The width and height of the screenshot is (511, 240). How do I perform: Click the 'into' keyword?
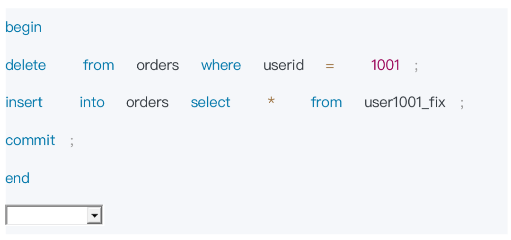(x=92, y=102)
